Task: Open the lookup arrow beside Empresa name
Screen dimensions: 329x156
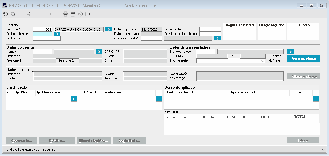Action: coord(108,29)
